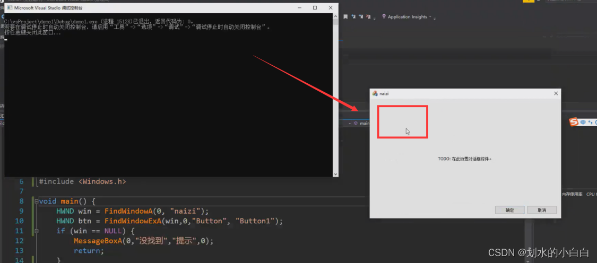
Task: Click the TODO: 在此放置对话框控件 text
Action: pyautogui.click(x=464, y=159)
